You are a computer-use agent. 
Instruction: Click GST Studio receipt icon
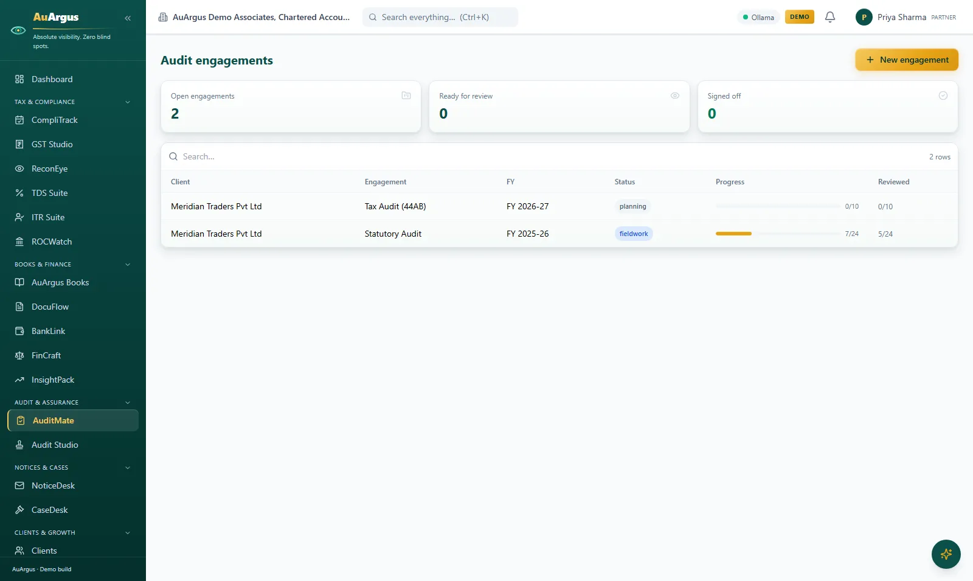tap(19, 144)
